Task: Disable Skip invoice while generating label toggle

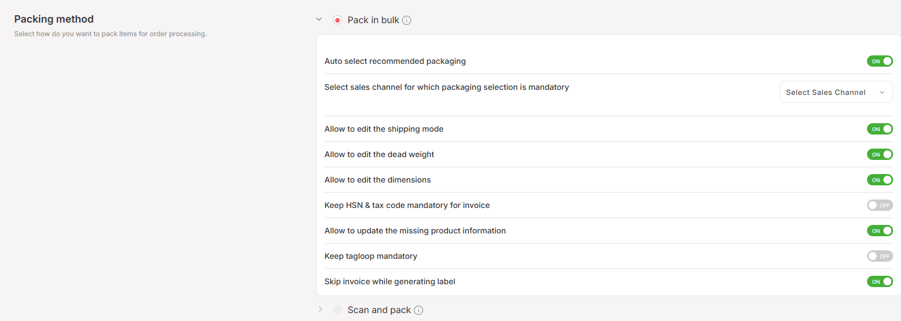Action: [879, 281]
